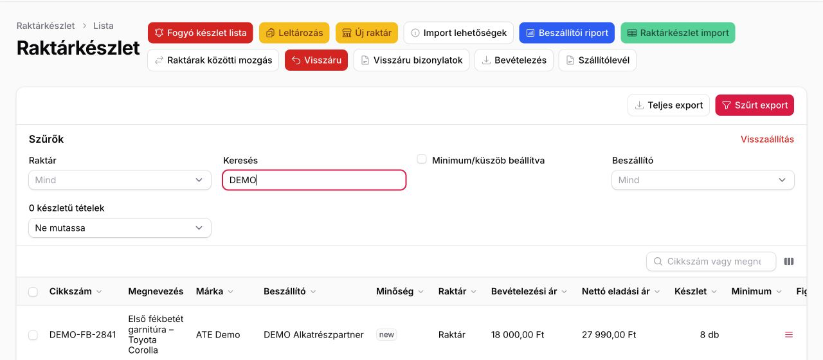Screen dimensions: 823x360
Task: Create a new warehouse with Új raktár
Action: pyautogui.click(x=366, y=33)
